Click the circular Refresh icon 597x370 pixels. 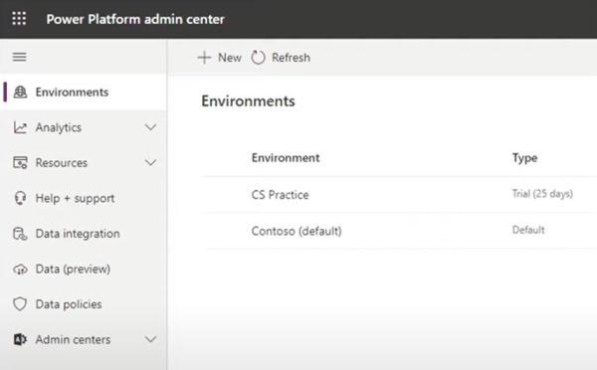(x=258, y=58)
